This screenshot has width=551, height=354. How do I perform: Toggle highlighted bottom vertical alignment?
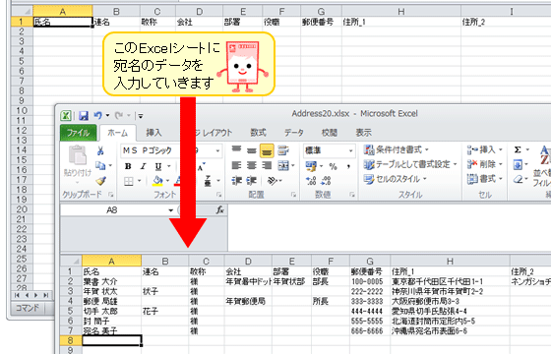coord(267,150)
